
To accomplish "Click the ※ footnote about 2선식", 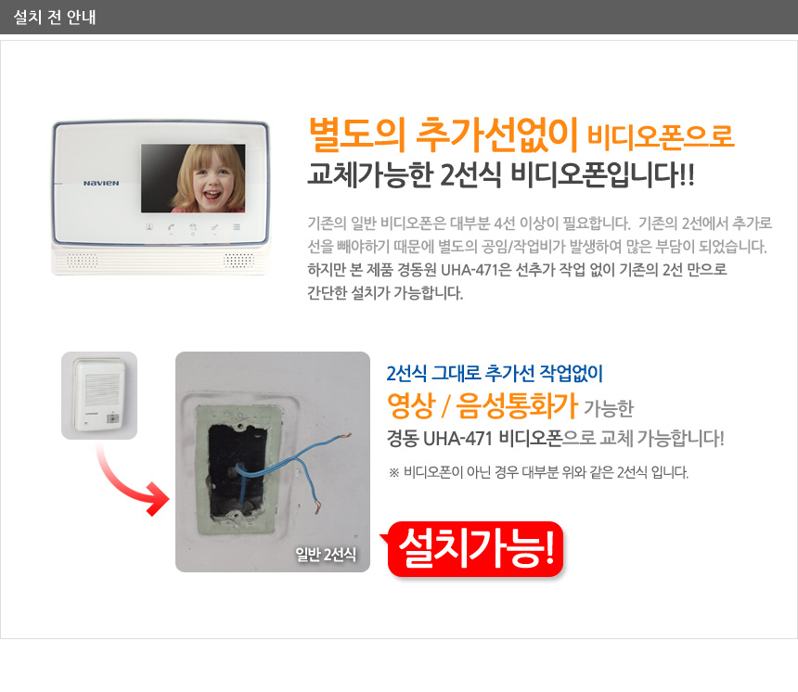I will tap(538, 472).
